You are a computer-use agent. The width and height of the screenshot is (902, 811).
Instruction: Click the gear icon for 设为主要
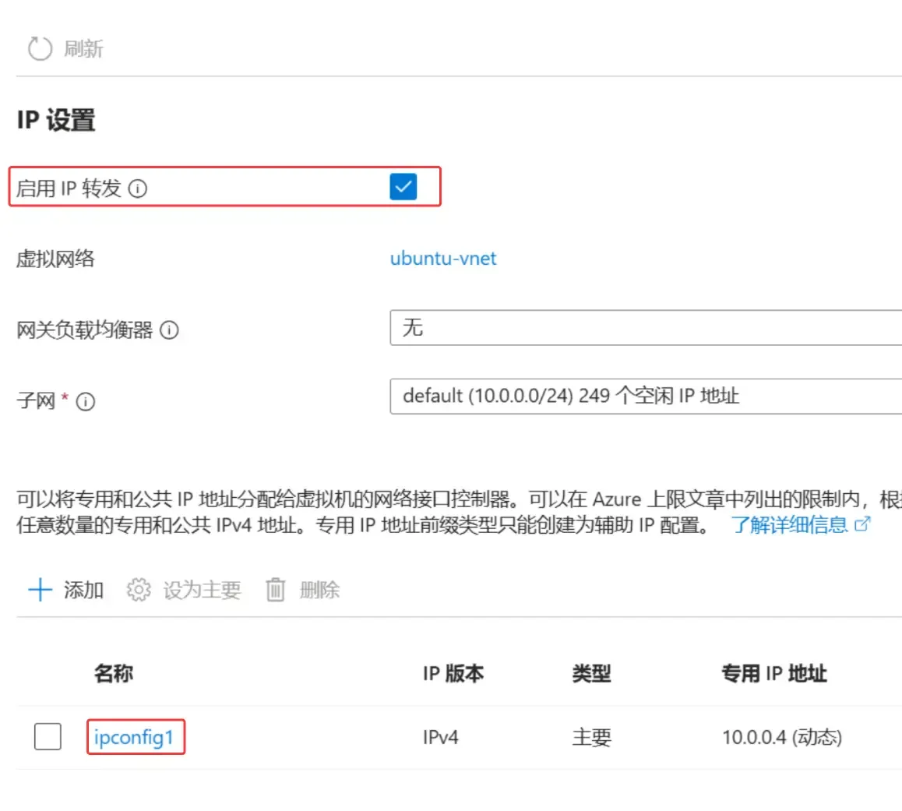pyautogui.click(x=138, y=590)
